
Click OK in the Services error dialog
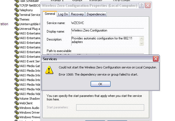coord(100,84)
